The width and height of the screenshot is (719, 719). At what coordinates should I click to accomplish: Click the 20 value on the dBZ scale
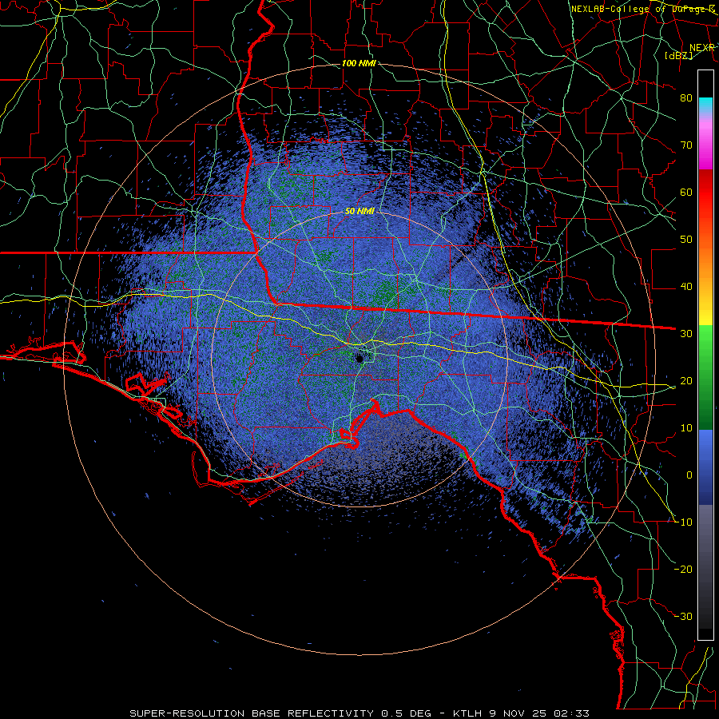(686, 381)
